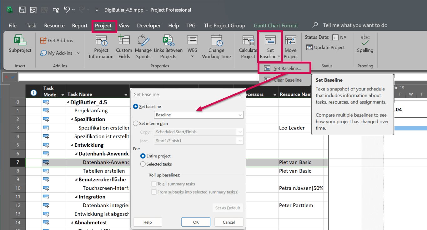Switch to the Gantt Chart Format tab

[x=276, y=25]
